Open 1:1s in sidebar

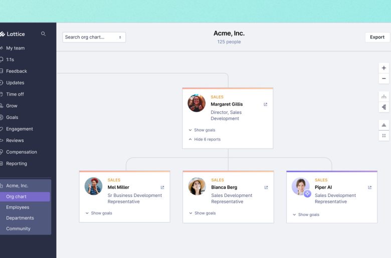point(10,59)
